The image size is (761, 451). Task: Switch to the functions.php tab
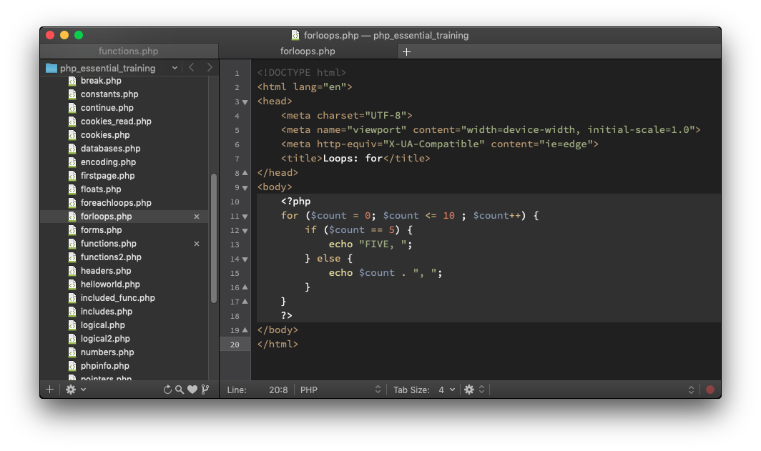pos(129,51)
